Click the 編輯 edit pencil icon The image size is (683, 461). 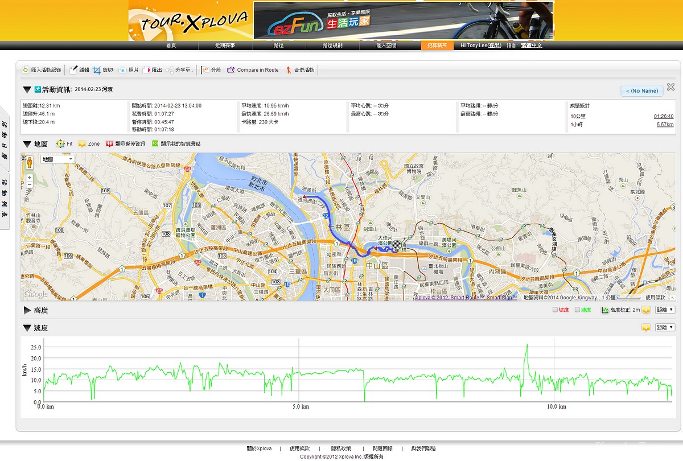(73, 70)
